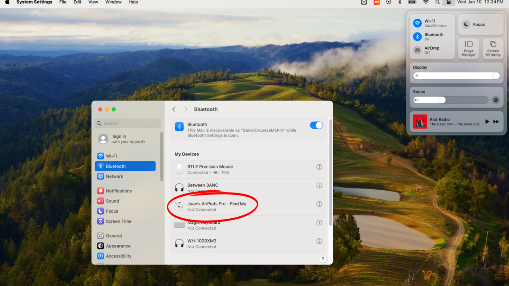This screenshot has width=509, height=286.
Task: Toggle Bluetooth in Control Center
Action: (417, 37)
